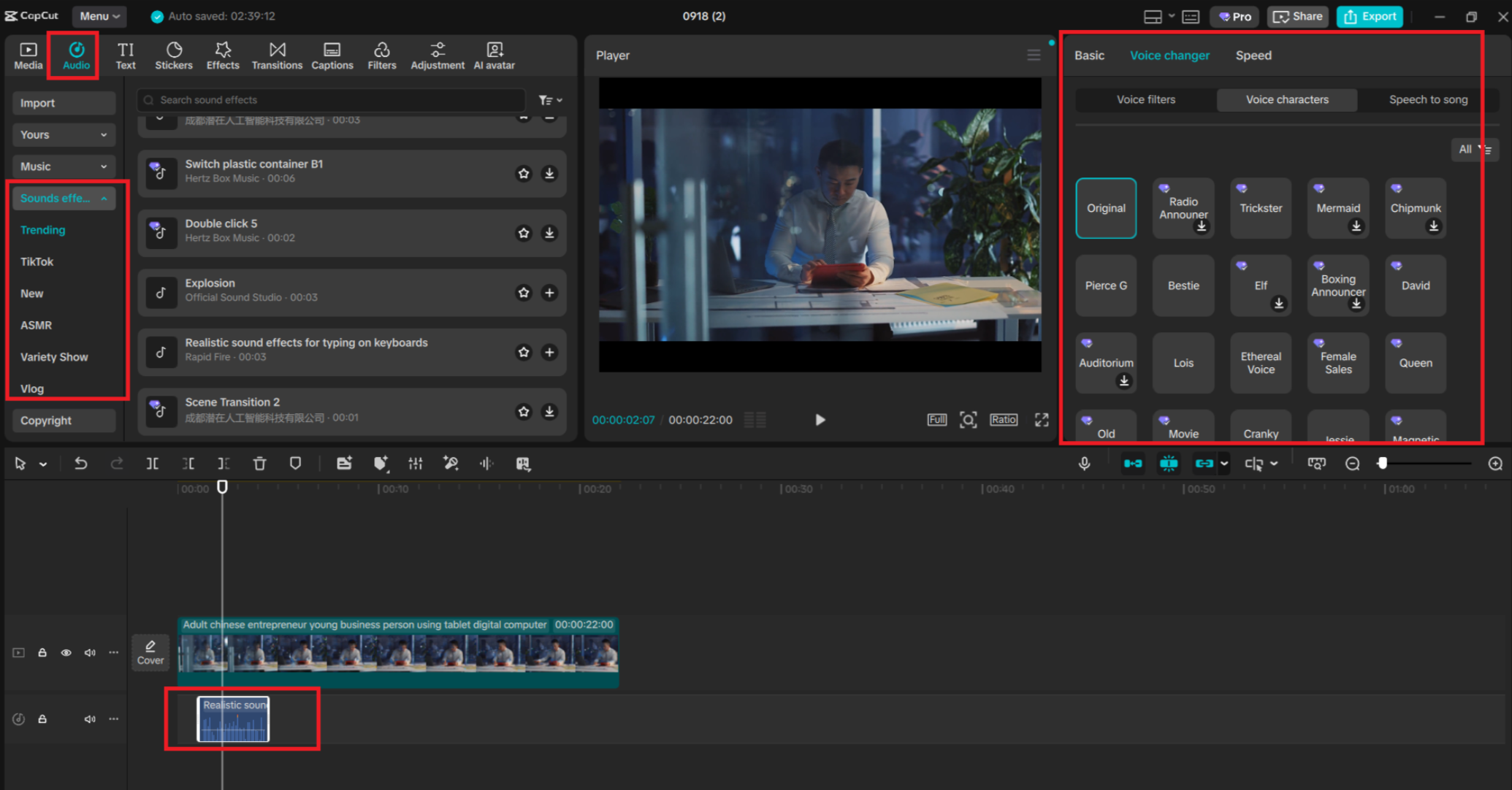This screenshot has height=790, width=1512.
Task: Delete the selected clip with the trash icon
Action: point(259,463)
